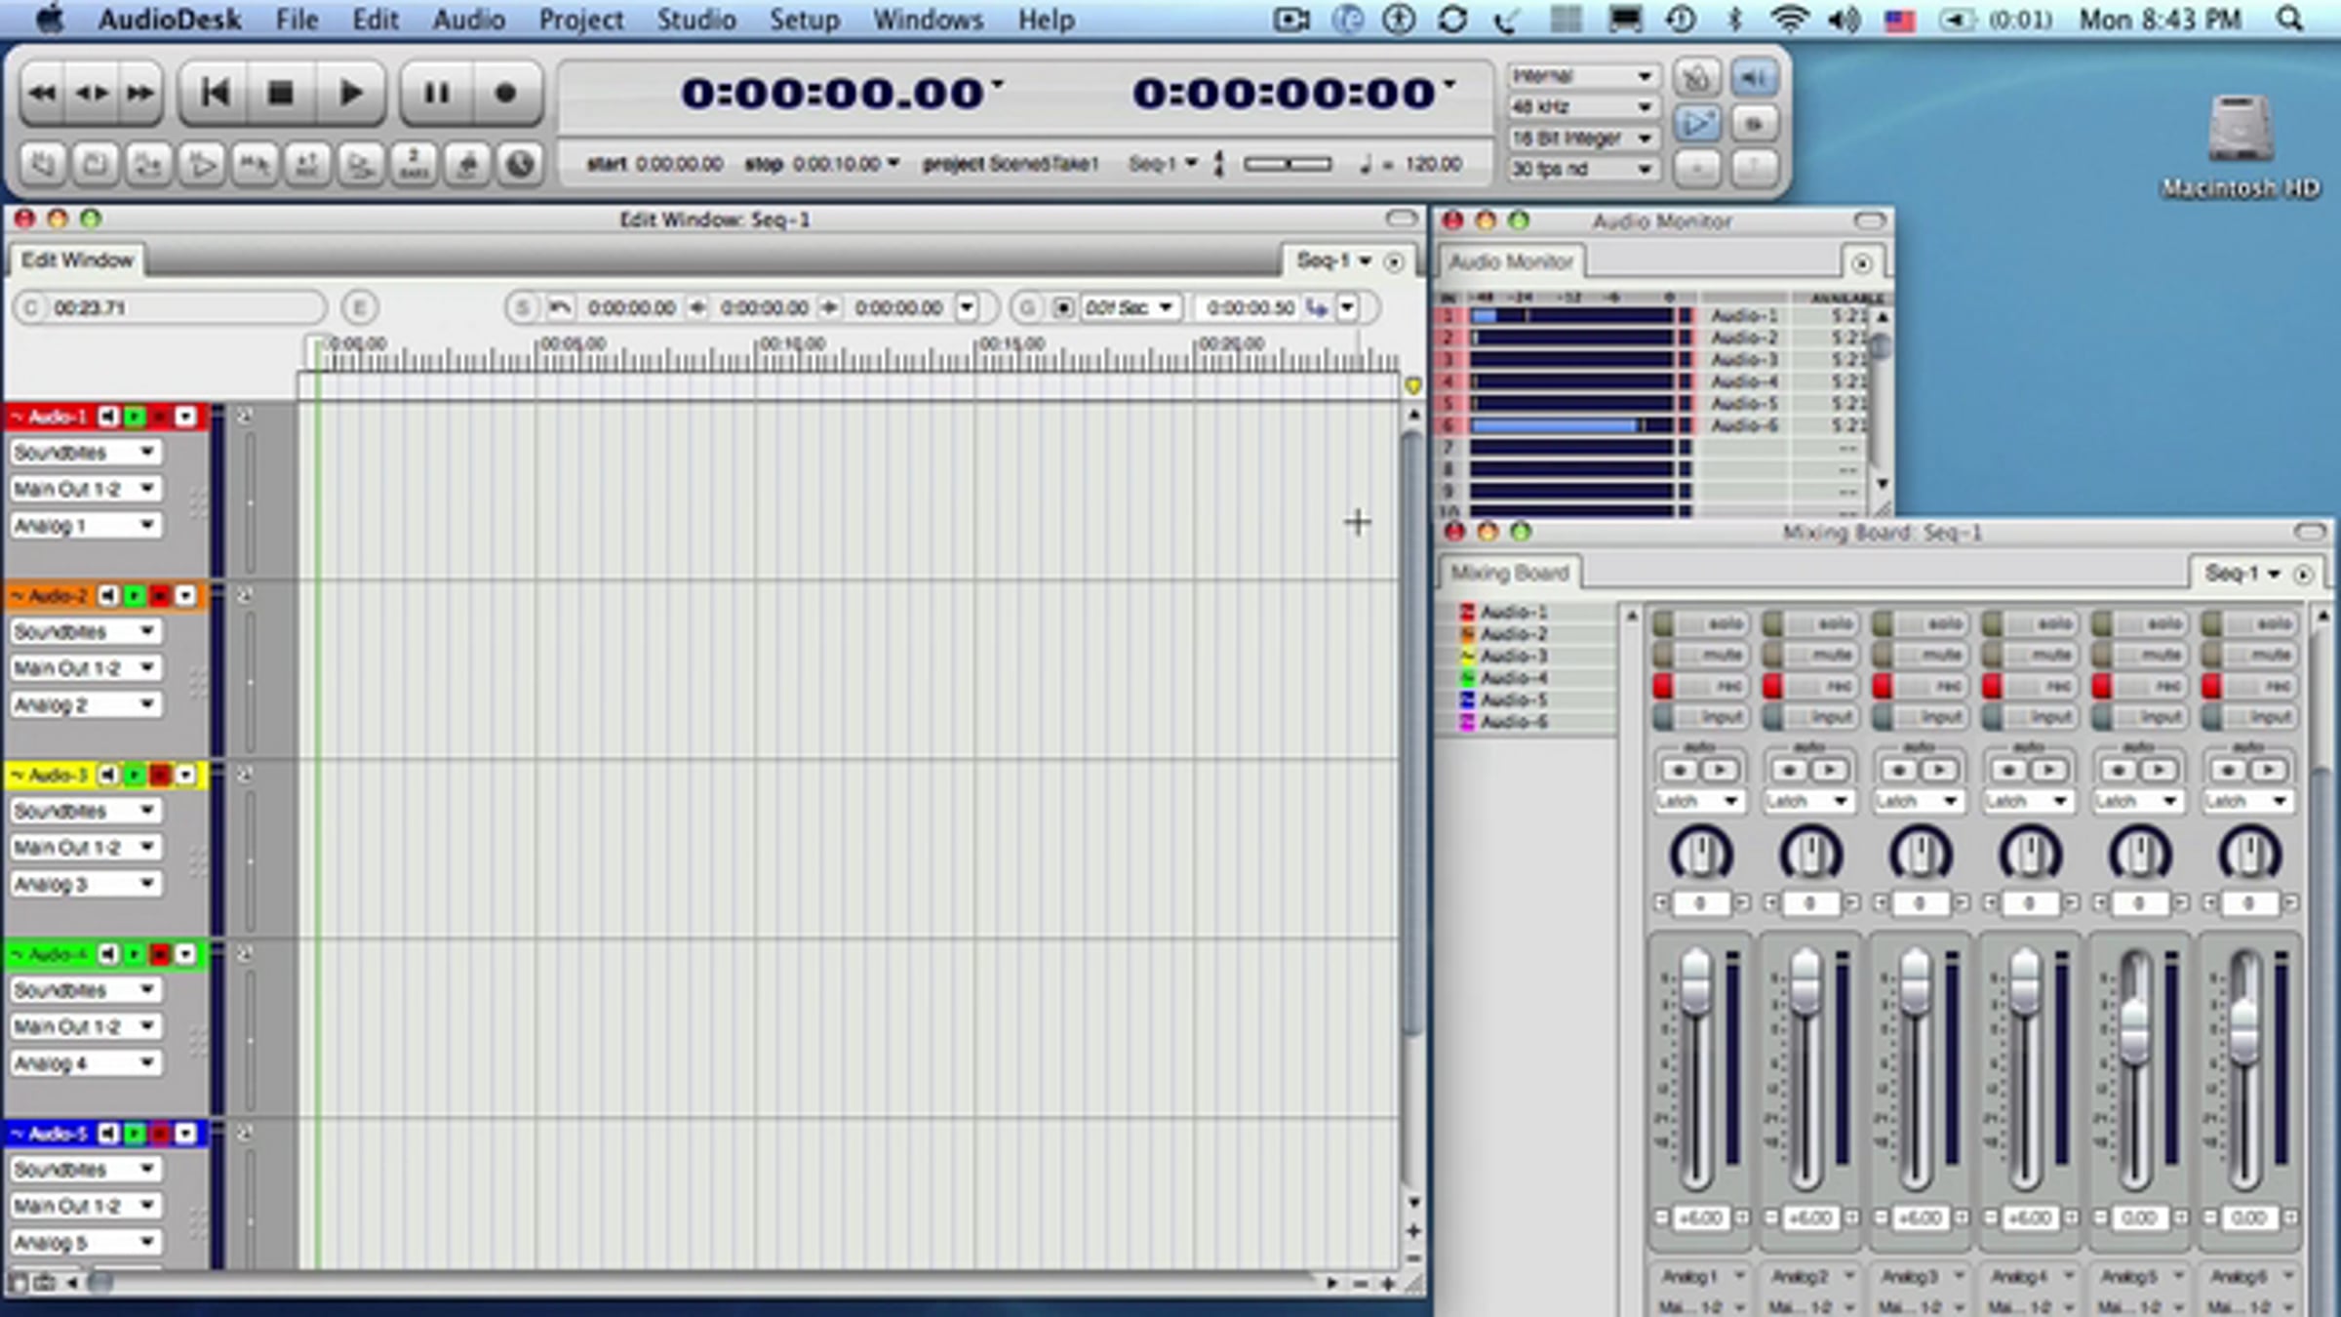Image resolution: width=2341 pixels, height=1317 pixels.
Task: Click the Bluetooth icon in the menu bar
Action: pyautogui.click(x=1735, y=20)
